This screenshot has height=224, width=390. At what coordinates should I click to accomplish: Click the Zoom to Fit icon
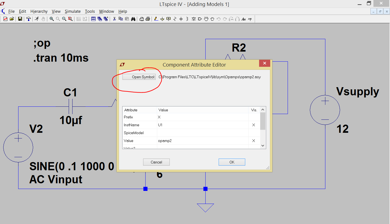tap(70, 19)
